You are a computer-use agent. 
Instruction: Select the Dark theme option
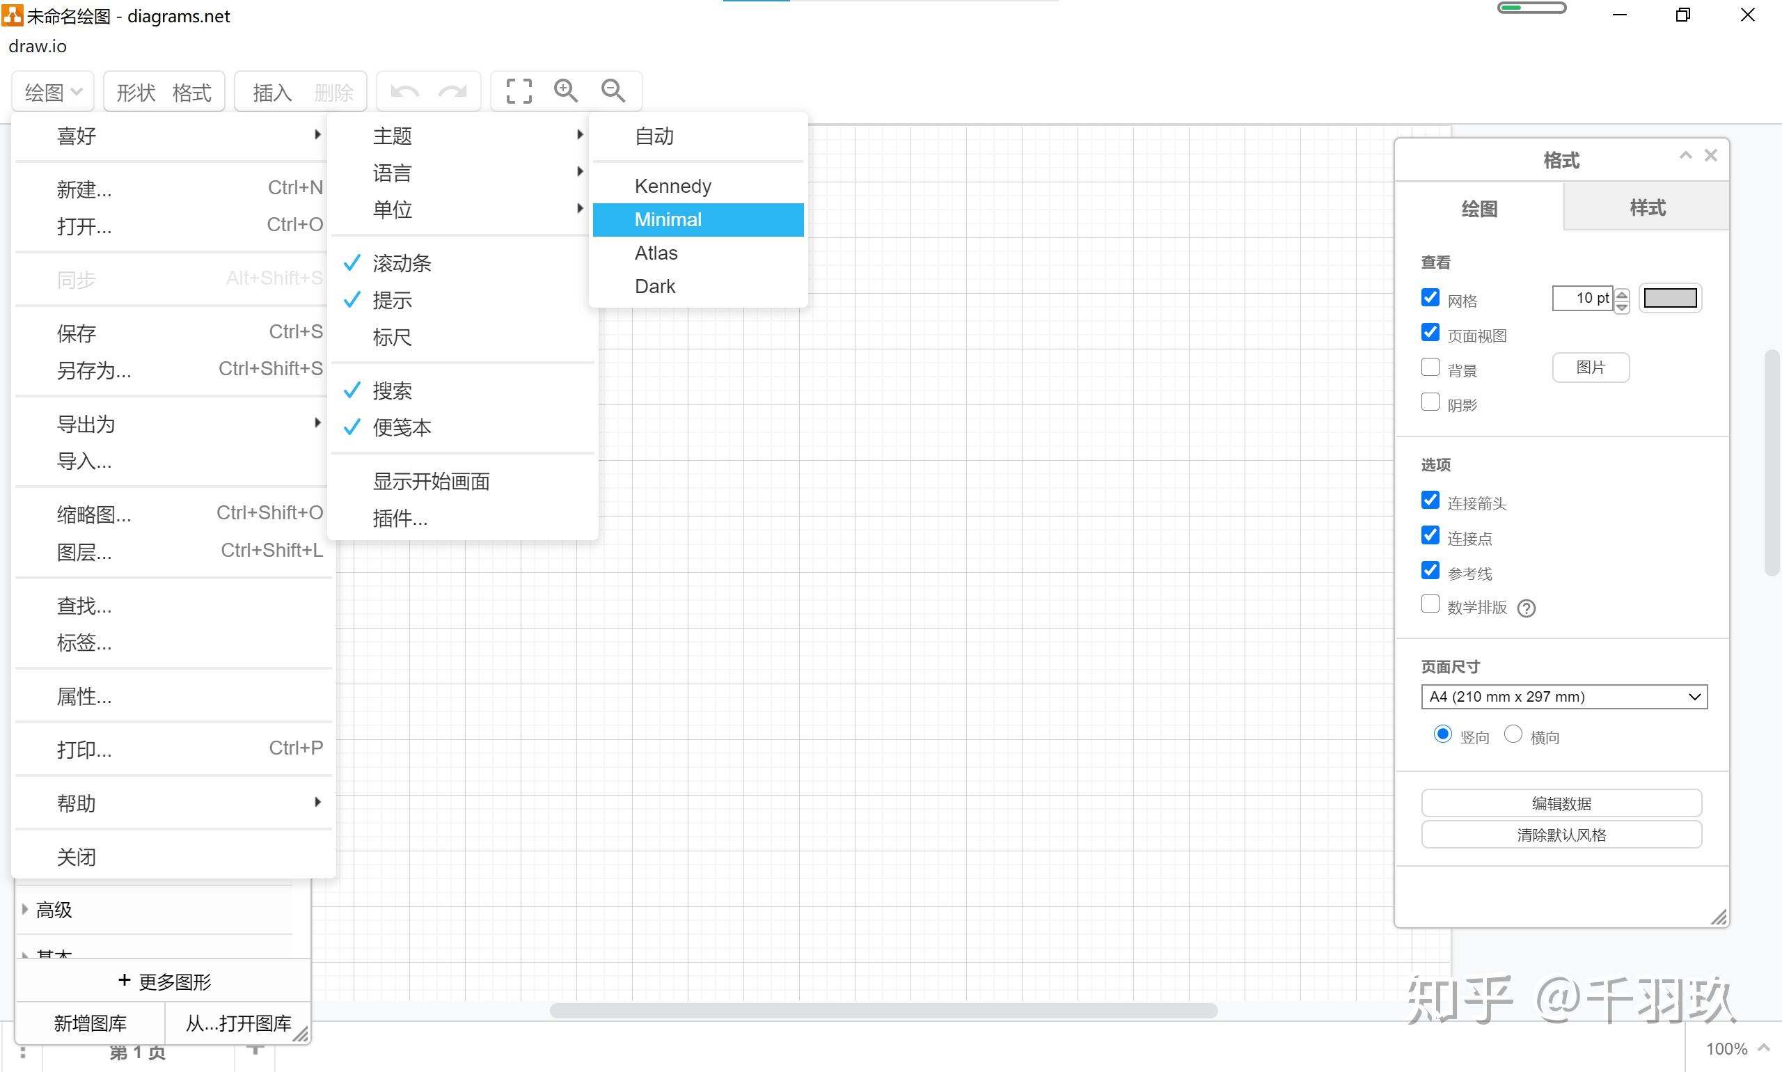[x=655, y=287]
